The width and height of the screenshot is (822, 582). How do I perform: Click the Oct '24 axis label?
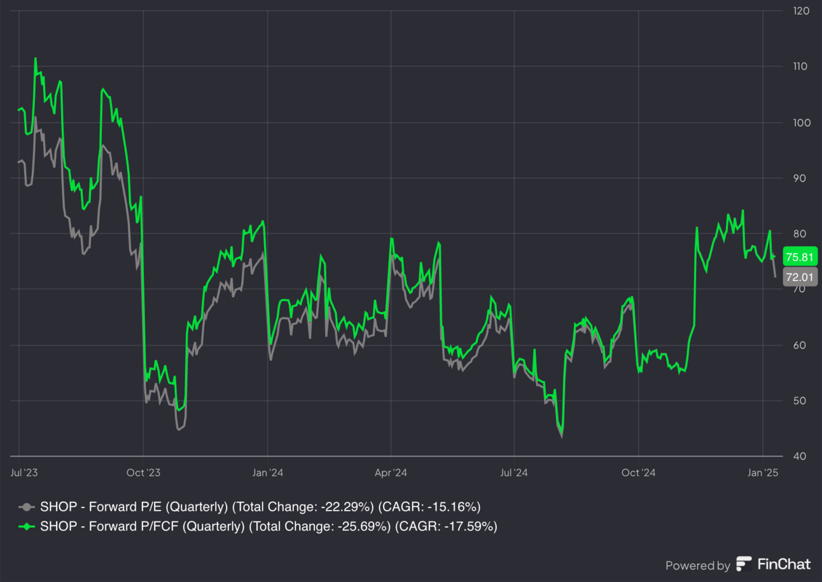click(638, 473)
